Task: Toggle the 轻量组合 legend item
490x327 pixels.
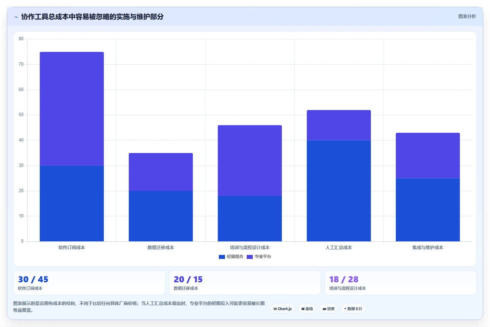Action: click(231, 257)
